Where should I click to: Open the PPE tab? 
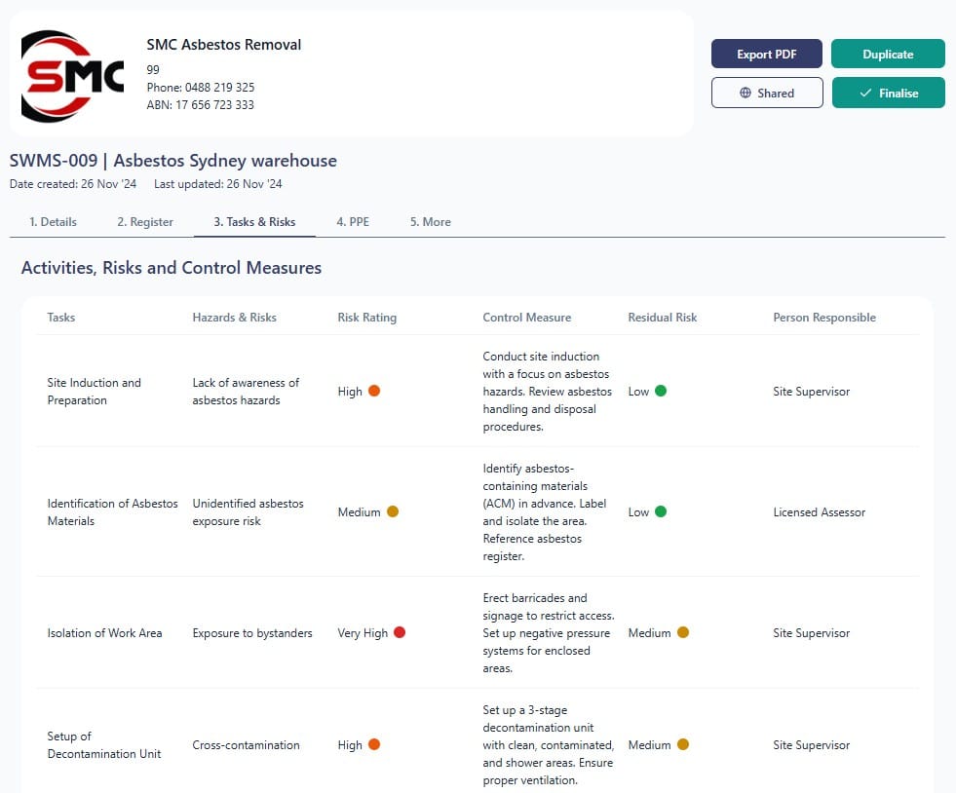coord(353,221)
